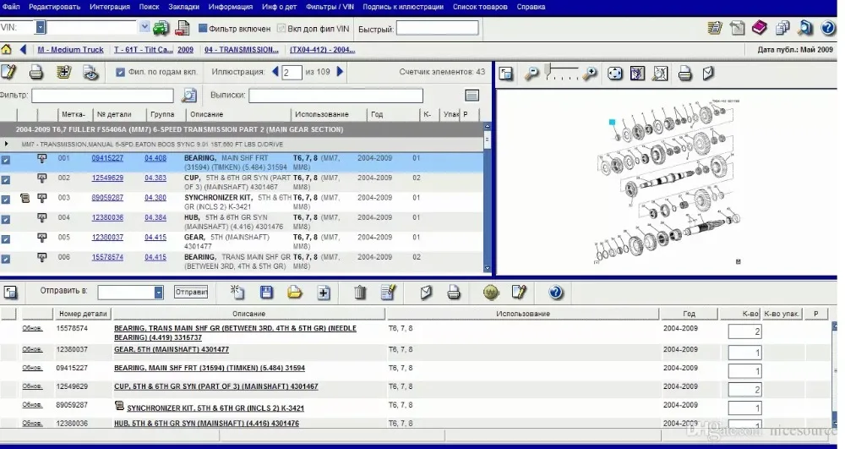Toggle the Фил. по годам вкл. checkbox
The height and width of the screenshot is (449, 845).
[120, 72]
